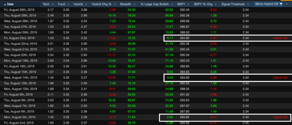Image resolution: width=292 pixels, height=125 pixels.
Task: Click the sort arrows beside Fund header
Action: (68, 4)
